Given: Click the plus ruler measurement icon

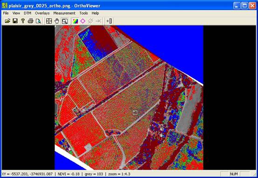Looking at the screenshot, I should (109, 21).
